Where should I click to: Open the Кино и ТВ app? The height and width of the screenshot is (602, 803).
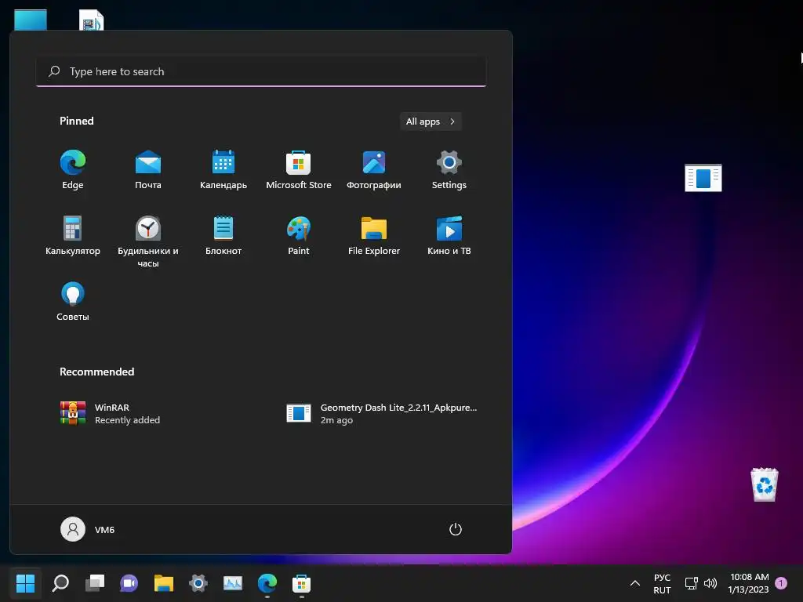coord(449,235)
